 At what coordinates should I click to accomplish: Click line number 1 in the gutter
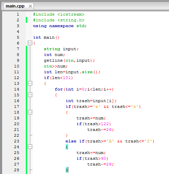(18, 14)
